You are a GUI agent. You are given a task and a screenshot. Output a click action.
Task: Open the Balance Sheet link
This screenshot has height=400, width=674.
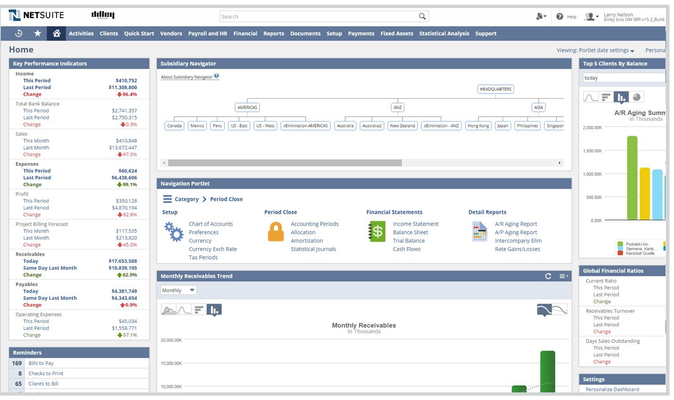point(410,232)
